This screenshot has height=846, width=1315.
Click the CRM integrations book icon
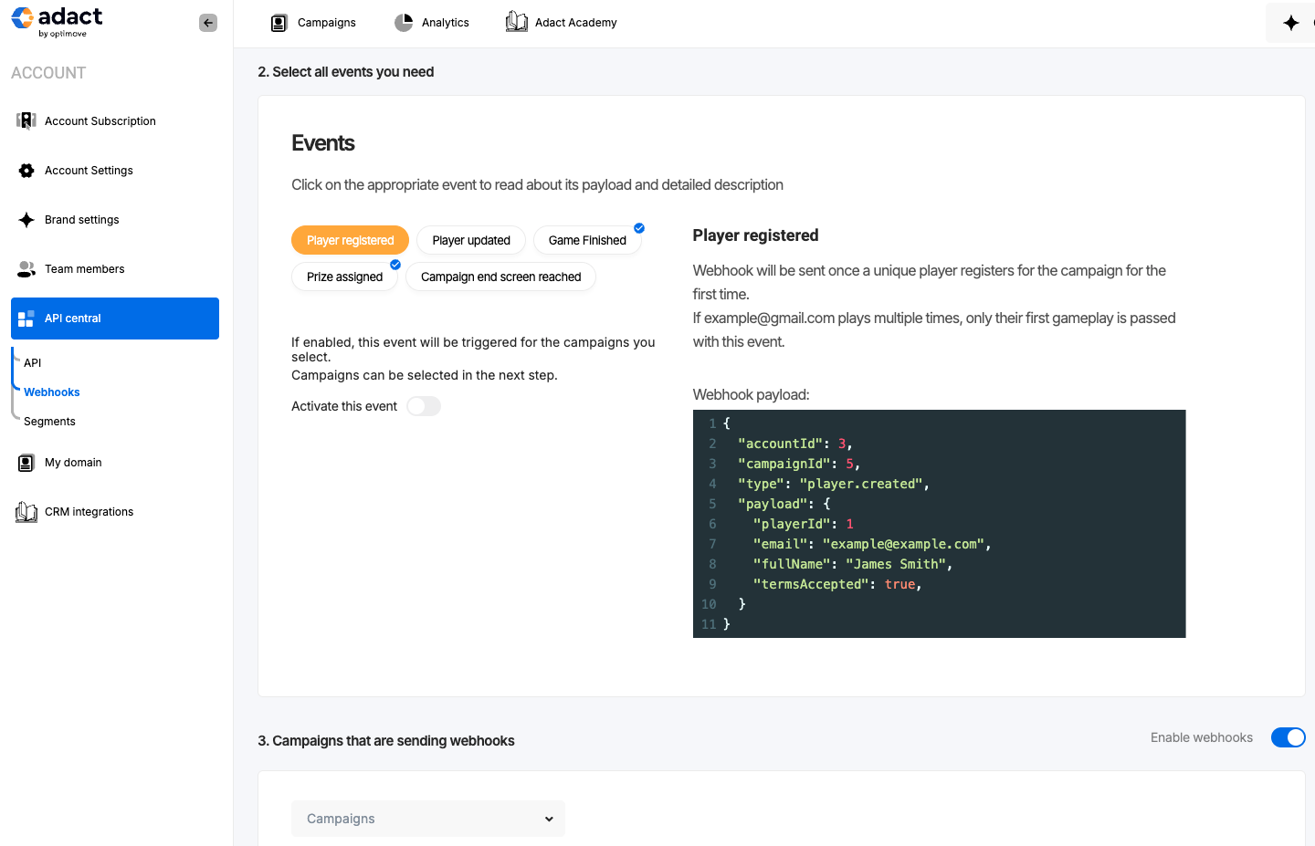tap(26, 512)
